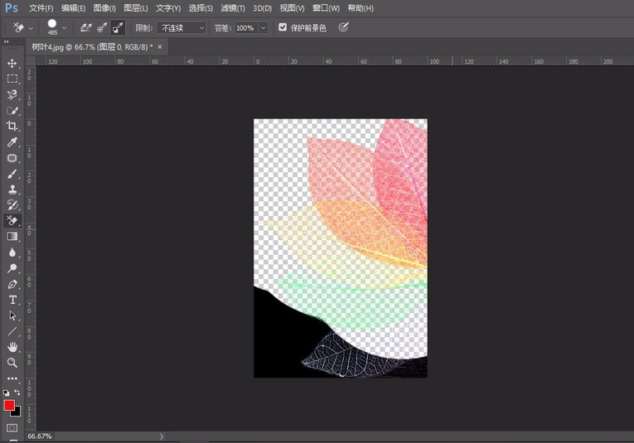Select the Rectangular Marquee tool
Screen dimensions: 634x443
point(12,79)
